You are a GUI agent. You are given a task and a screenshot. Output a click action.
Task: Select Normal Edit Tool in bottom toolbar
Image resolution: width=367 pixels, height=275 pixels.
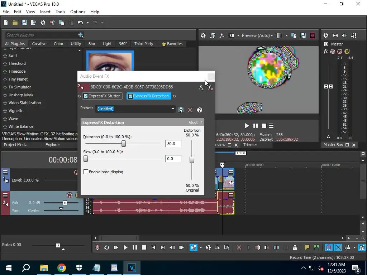pos(193,247)
